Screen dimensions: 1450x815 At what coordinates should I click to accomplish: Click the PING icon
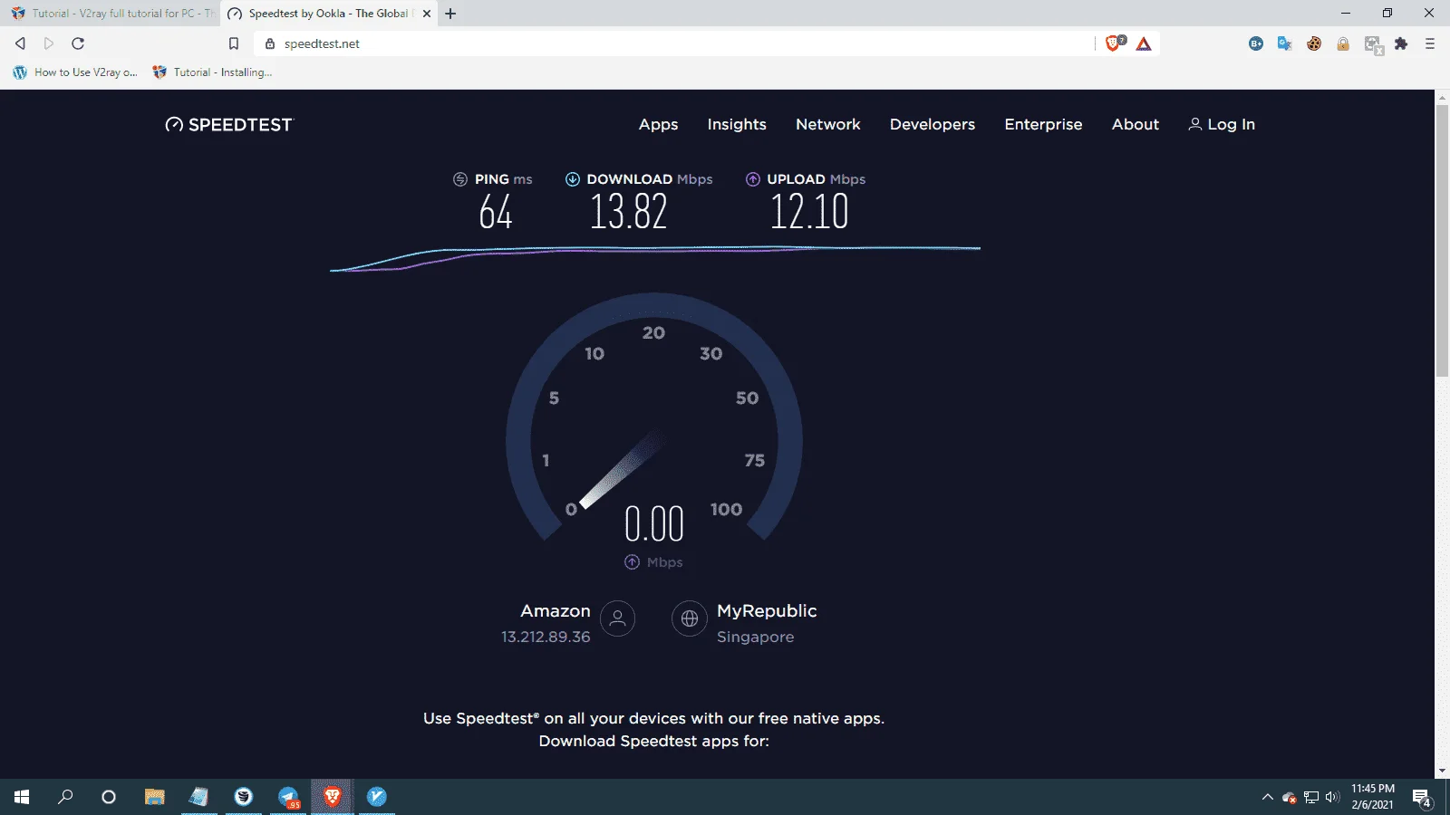pyautogui.click(x=460, y=179)
